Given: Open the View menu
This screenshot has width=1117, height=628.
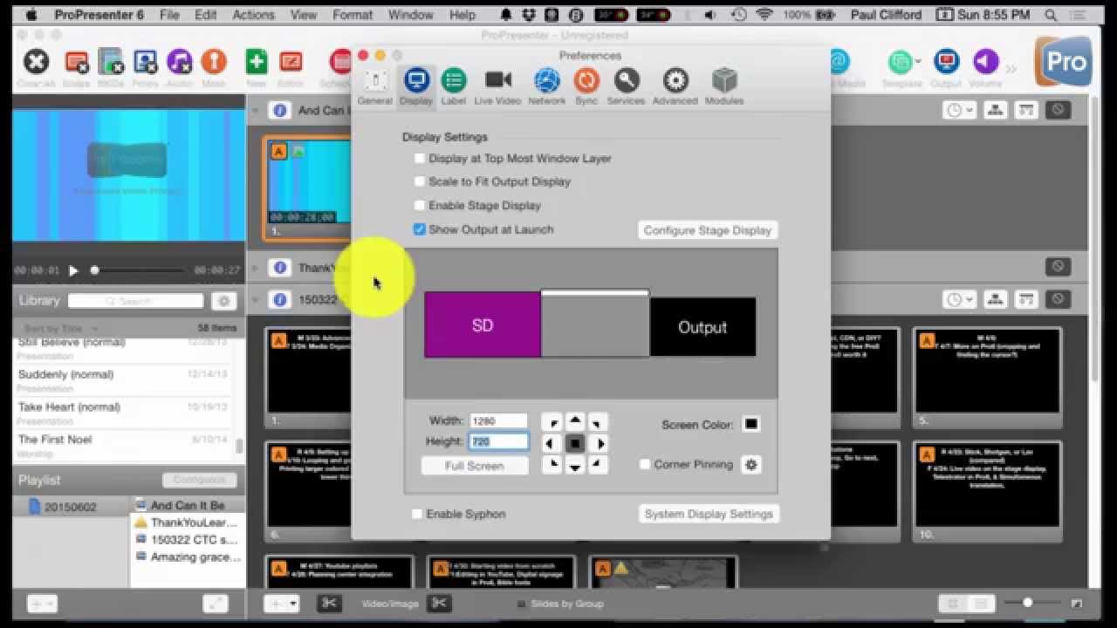Looking at the screenshot, I should [304, 15].
